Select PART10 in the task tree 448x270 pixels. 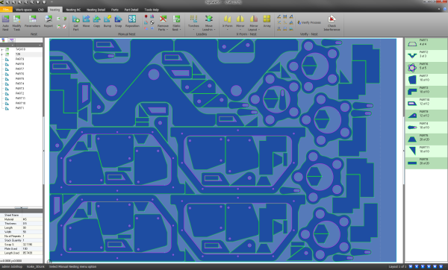click(x=20, y=103)
